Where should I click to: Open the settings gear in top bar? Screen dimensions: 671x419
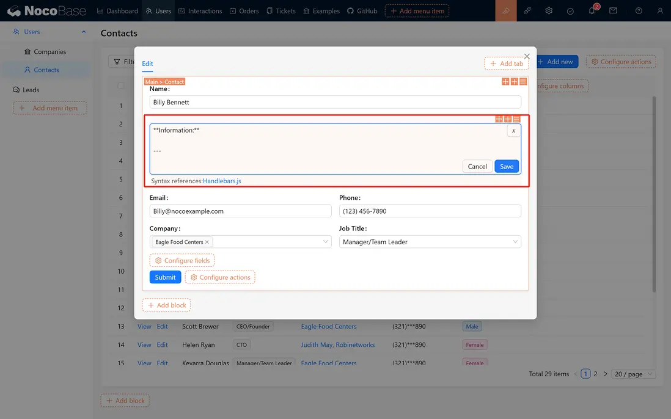click(x=549, y=11)
